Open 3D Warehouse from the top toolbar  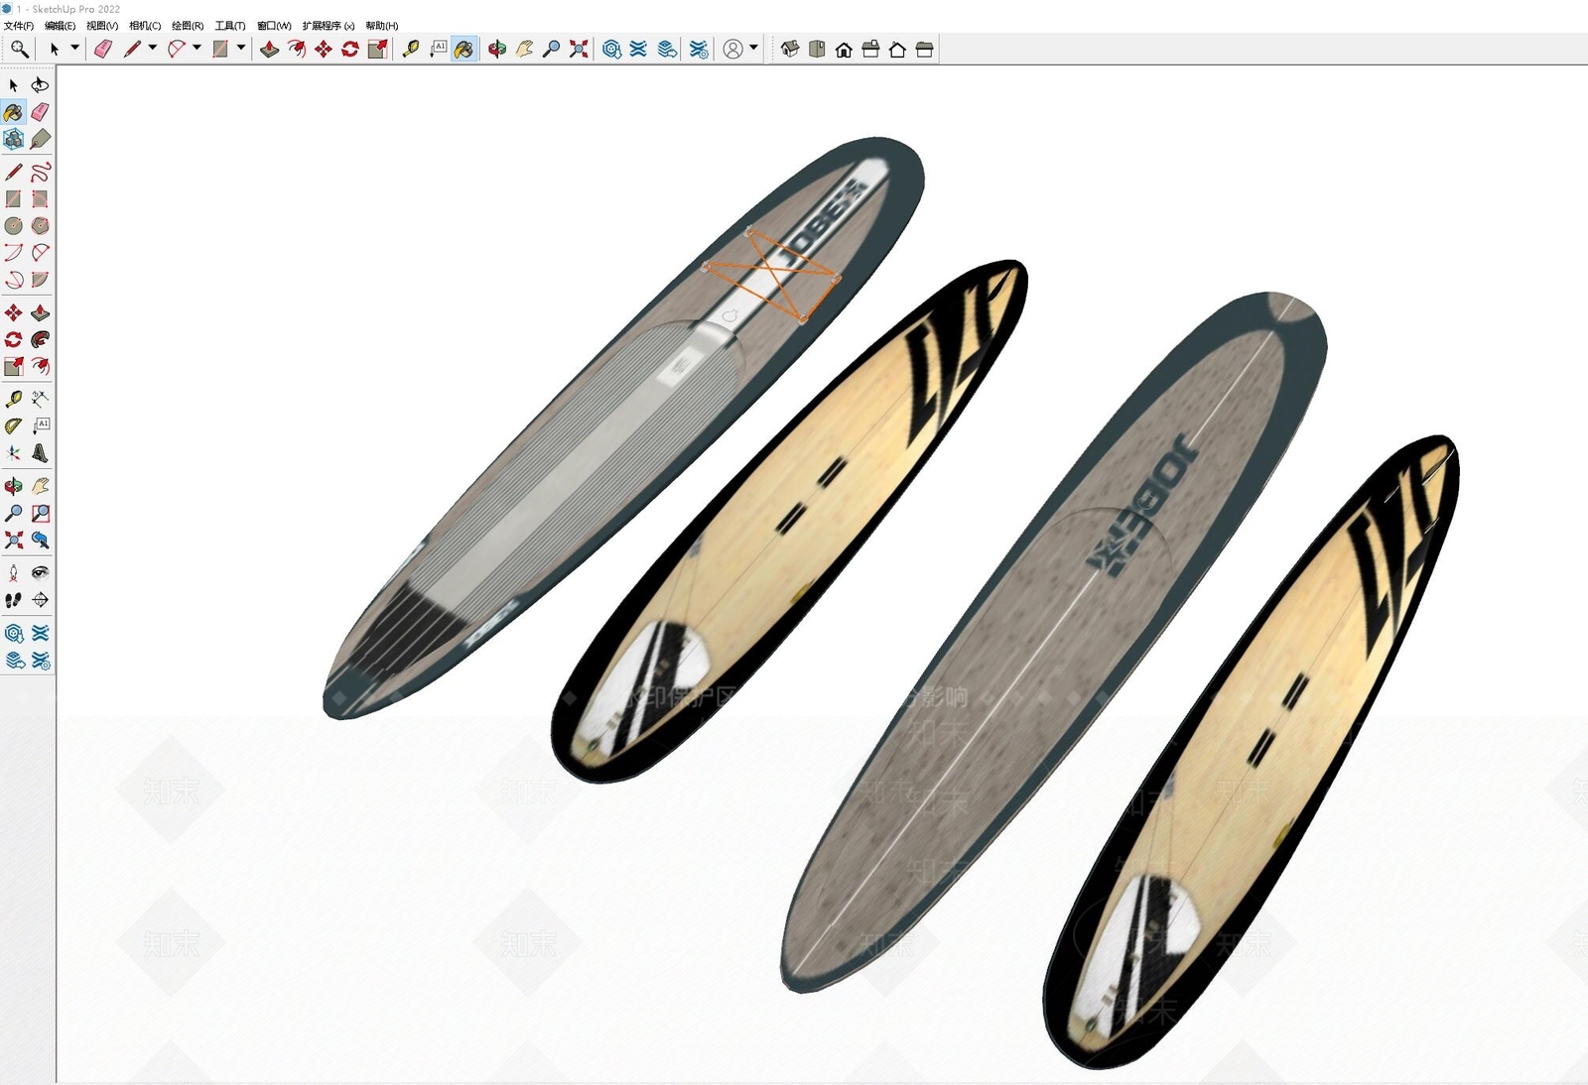pos(611,49)
